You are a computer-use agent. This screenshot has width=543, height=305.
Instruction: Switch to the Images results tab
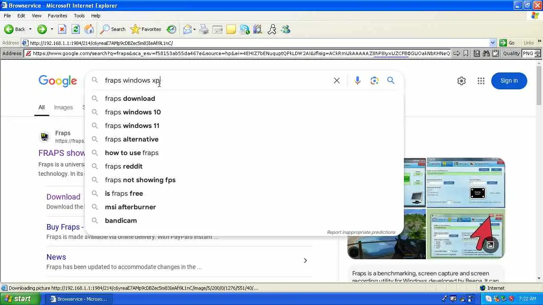coord(63,108)
